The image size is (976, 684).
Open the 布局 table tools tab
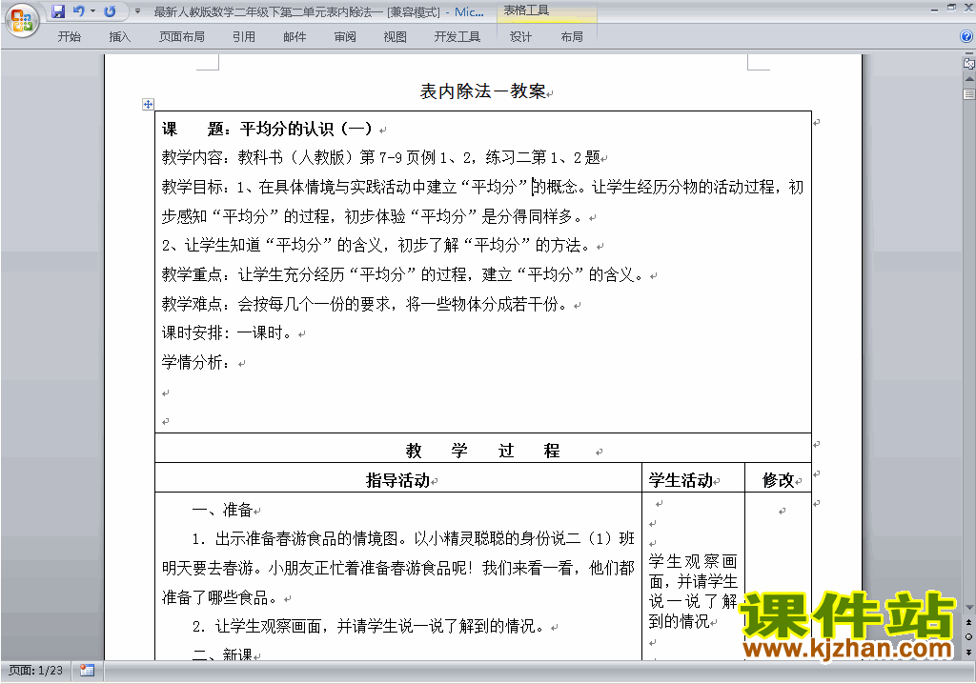coord(572,37)
